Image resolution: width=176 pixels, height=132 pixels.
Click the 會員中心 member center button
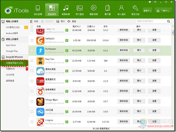coord(147,11)
